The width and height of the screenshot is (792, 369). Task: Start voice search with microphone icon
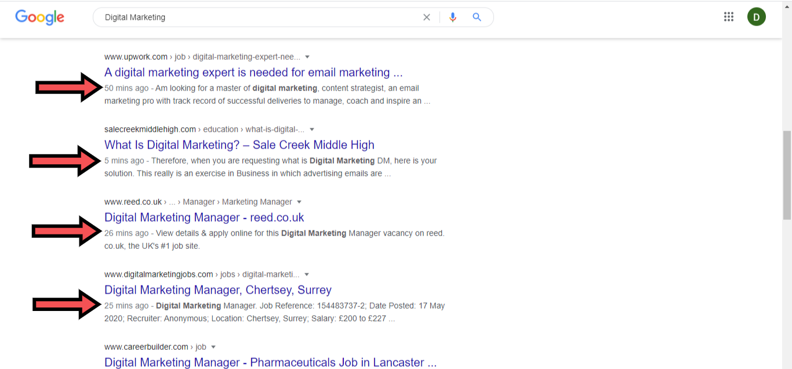point(453,17)
